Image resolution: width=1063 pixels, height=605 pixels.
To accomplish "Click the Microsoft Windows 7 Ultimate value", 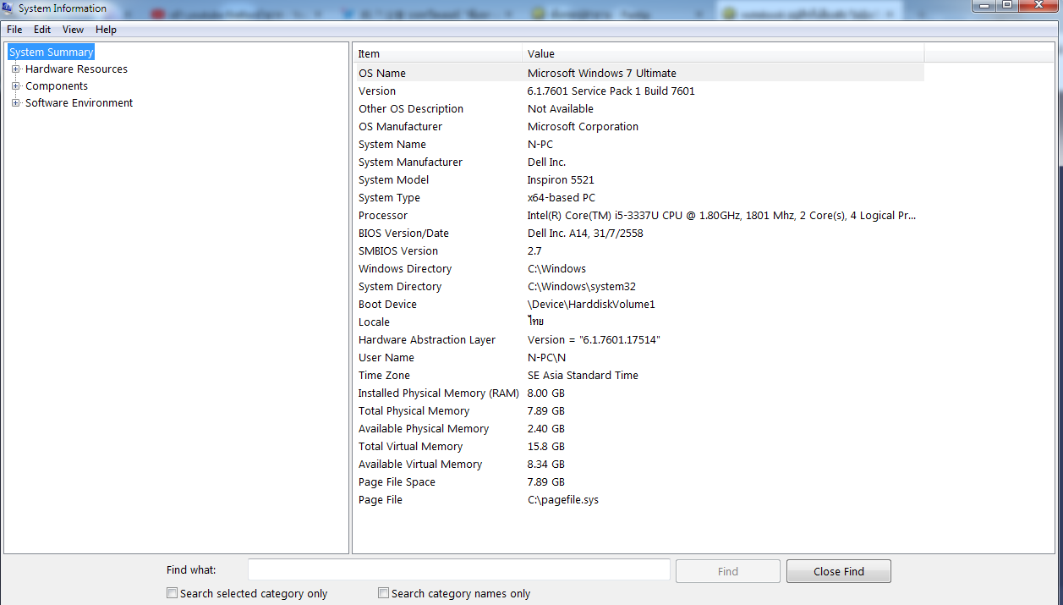I will (602, 74).
